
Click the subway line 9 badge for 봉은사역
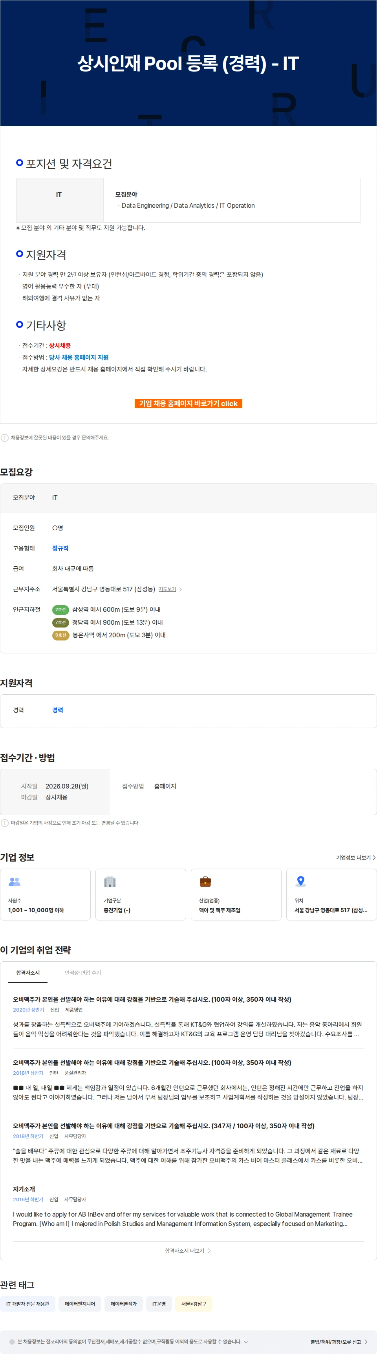tap(60, 635)
